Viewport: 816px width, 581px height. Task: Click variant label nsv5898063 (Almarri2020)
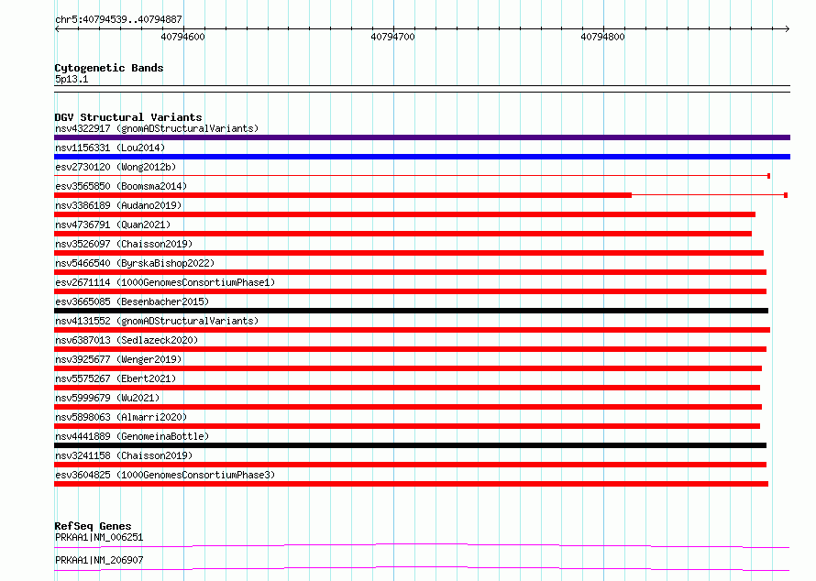(x=121, y=417)
